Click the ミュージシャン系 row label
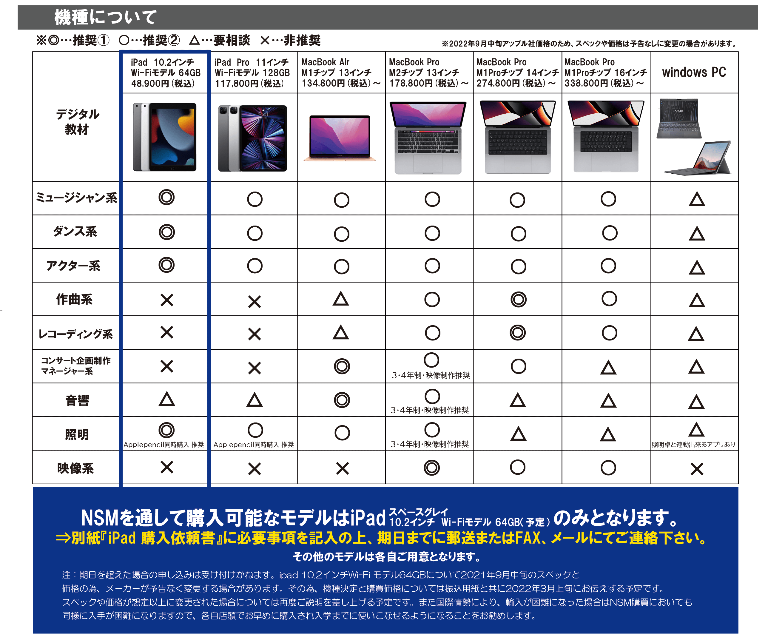The height and width of the screenshot is (637, 768). [x=76, y=198]
